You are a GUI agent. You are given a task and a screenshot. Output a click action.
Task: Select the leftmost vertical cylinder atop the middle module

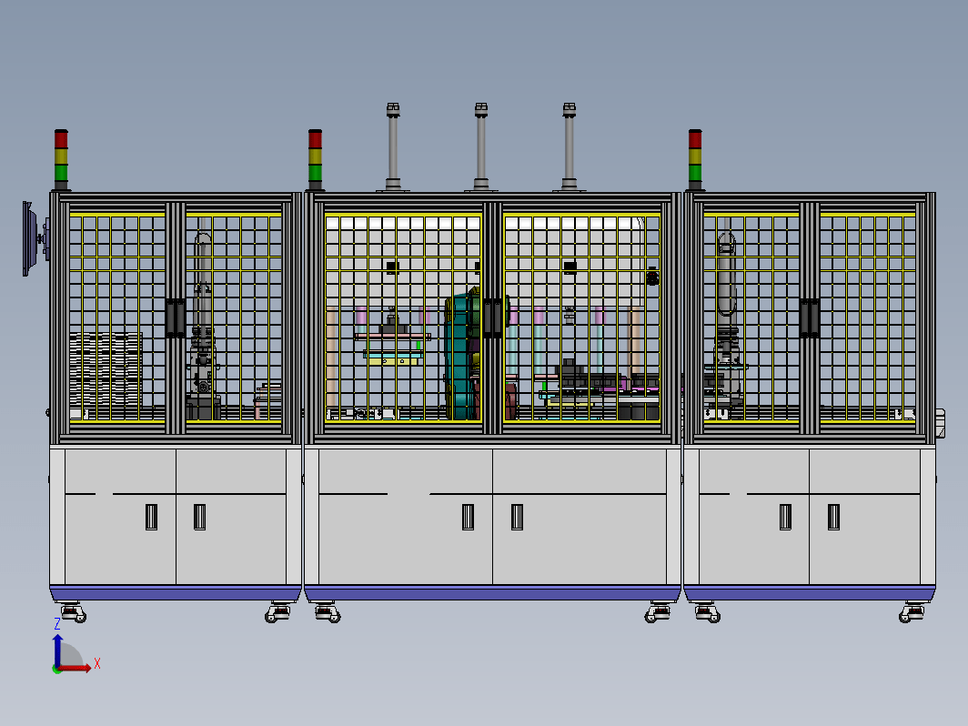[393, 147]
